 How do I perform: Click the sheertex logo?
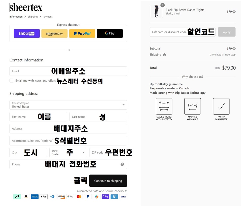coord(26,7)
